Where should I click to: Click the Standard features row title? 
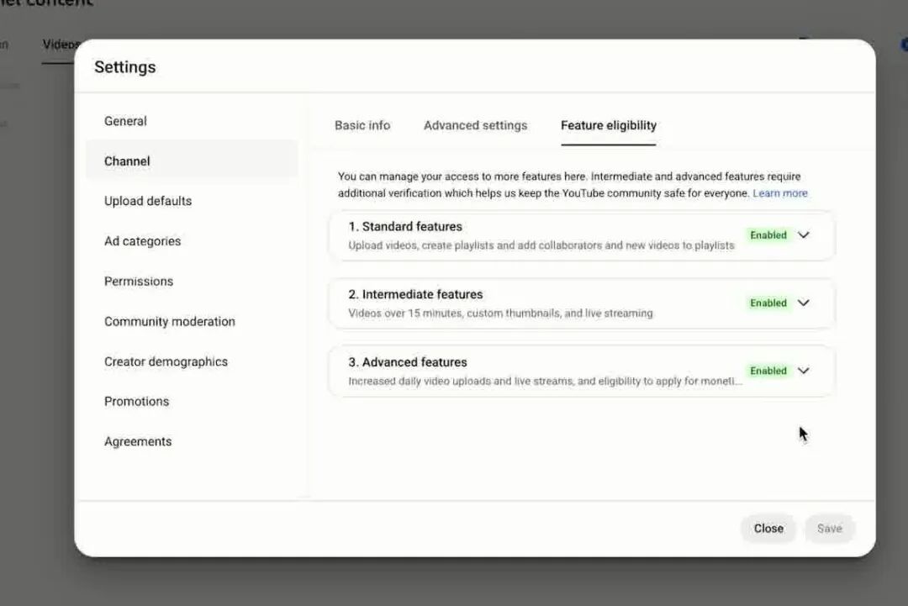405,227
